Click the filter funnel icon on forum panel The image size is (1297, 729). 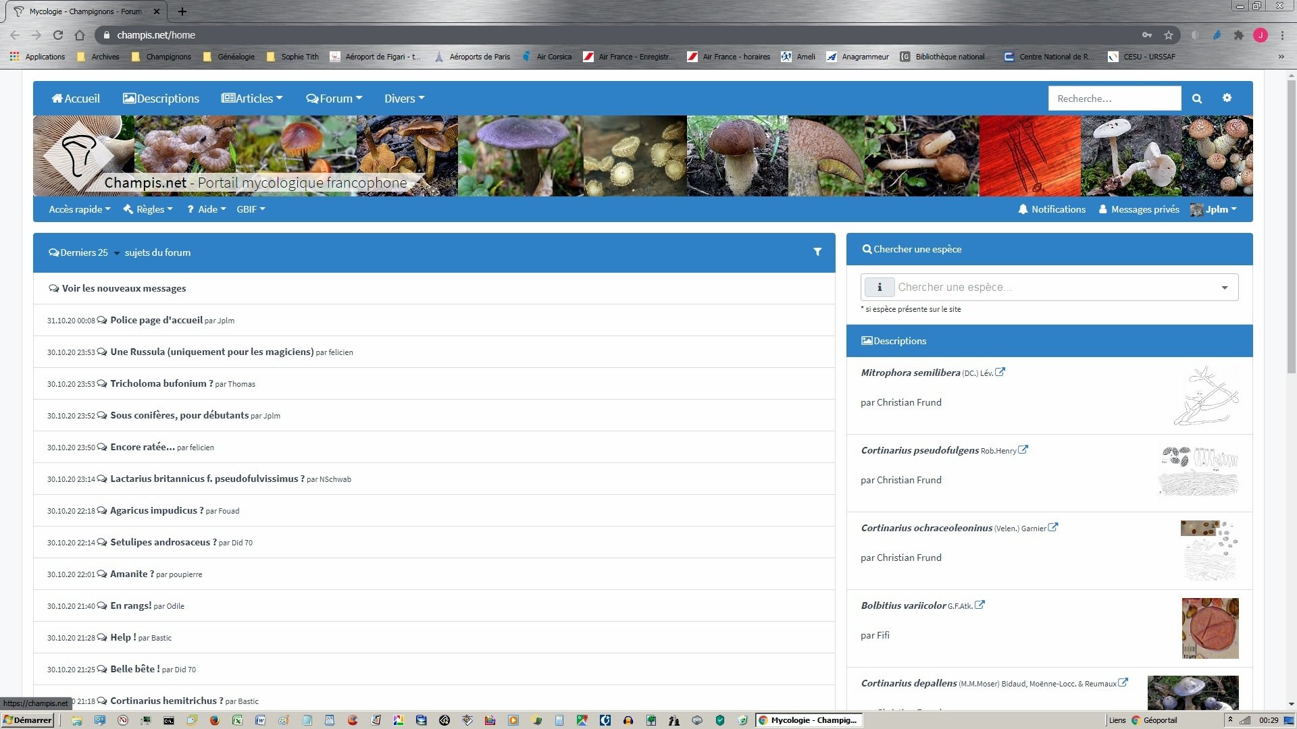[x=817, y=252]
